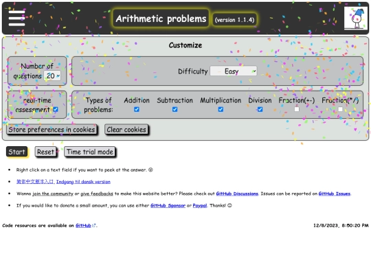The height and width of the screenshot is (278, 371).
Task: Click Store preferences in cookies button
Action: (x=52, y=130)
